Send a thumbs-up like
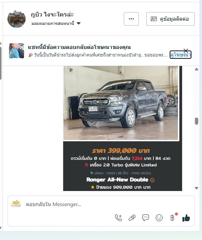Screen dimensions: 202x240 pyautogui.click(x=186, y=218)
